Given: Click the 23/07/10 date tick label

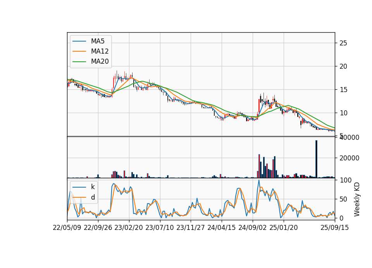Looking at the screenshot, I should click(x=160, y=228).
